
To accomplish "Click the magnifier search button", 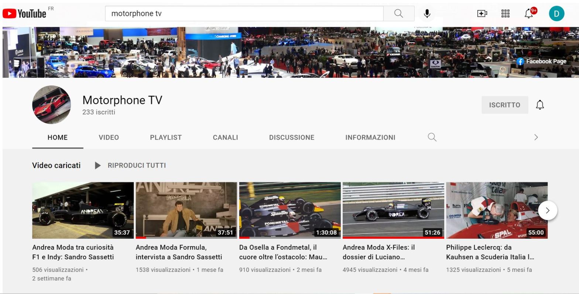I will (398, 14).
